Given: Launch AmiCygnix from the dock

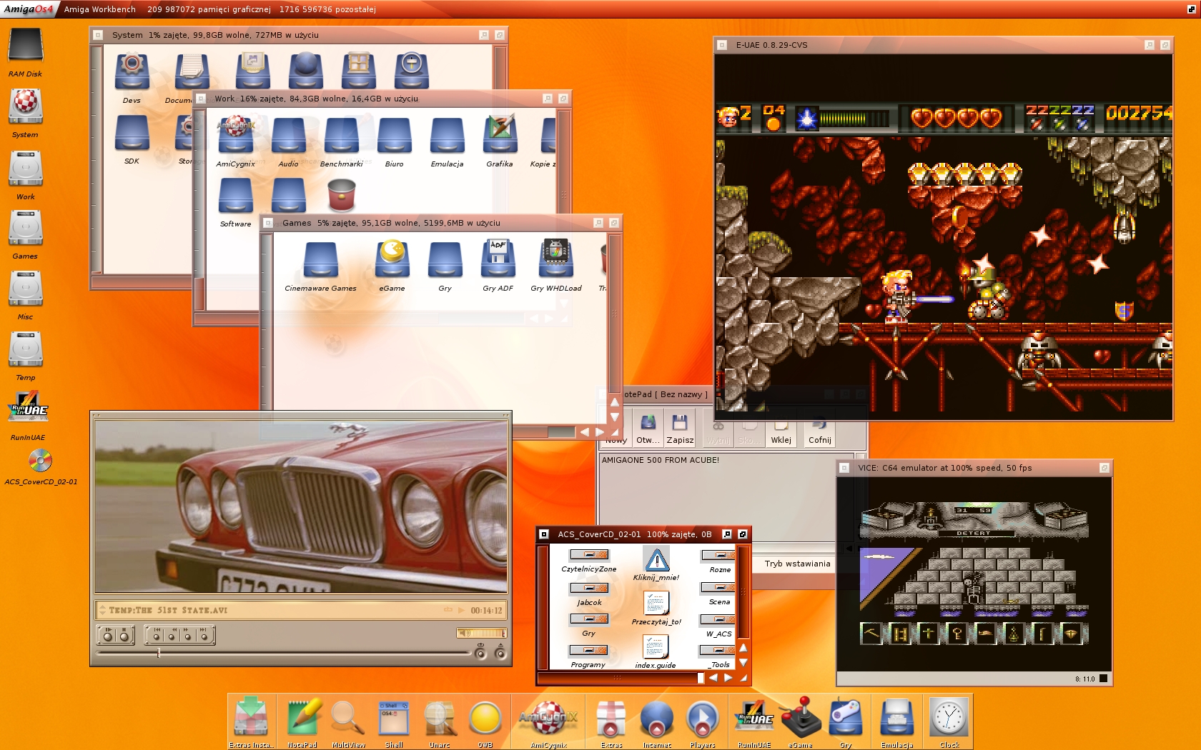Looking at the screenshot, I should (x=548, y=717).
